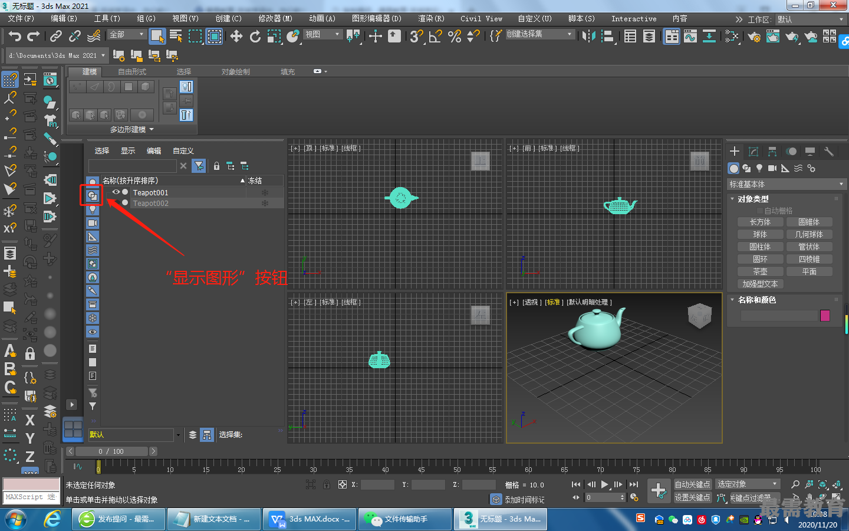Toggle the explorer lock cell icon

[x=216, y=166]
